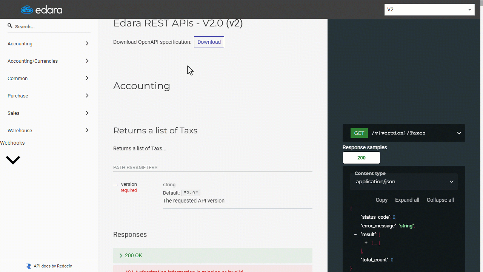Image resolution: width=483 pixels, height=272 pixels.
Task: Expand the 200 OK response
Action: click(x=213, y=255)
